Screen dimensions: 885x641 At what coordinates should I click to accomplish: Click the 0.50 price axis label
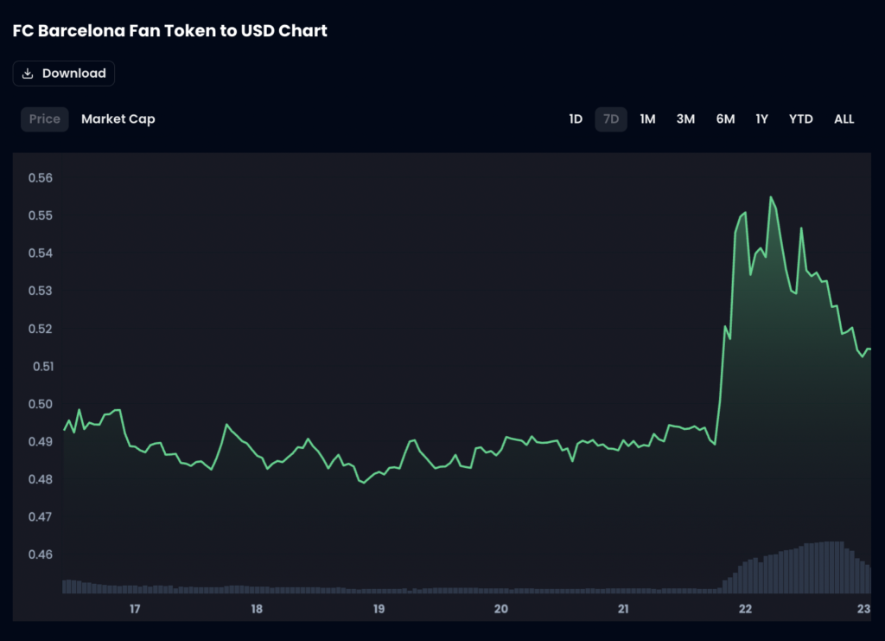coord(41,404)
